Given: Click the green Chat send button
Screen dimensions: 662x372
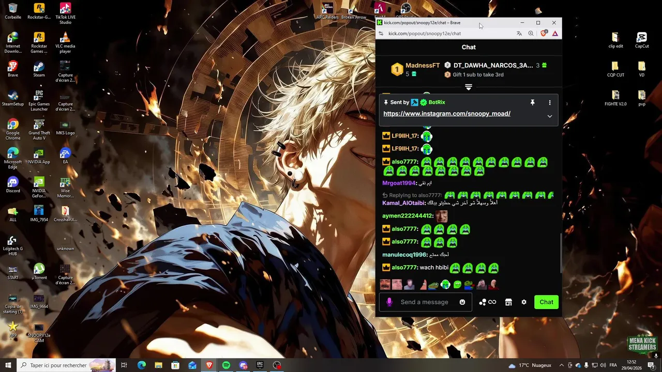Looking at the screenshot, I should pyautogui.click(x=546, y=302).
